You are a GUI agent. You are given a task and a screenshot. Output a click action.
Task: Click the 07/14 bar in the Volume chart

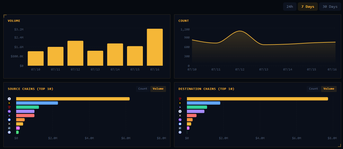click(115, 55)
